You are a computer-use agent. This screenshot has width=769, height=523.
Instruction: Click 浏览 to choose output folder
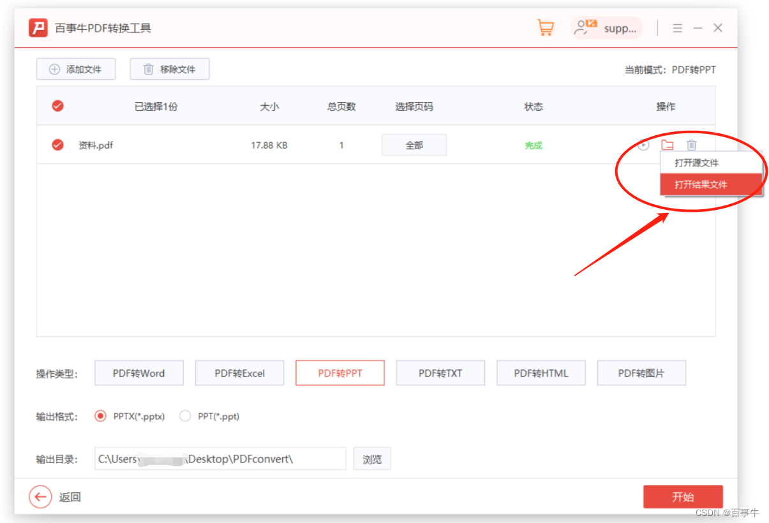coord(372,459)
